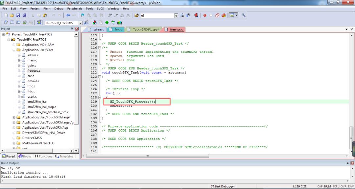Switch to the fmc.c editor tab
The height and width of the screenshot is (189, 355).
[x=116, y=29]
